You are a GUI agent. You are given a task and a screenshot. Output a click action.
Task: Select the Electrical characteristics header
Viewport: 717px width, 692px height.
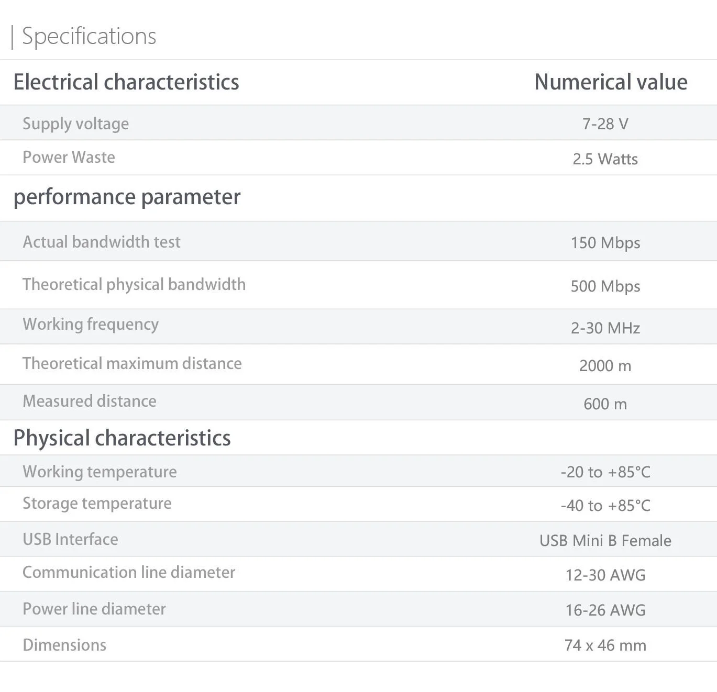[126, 82]
